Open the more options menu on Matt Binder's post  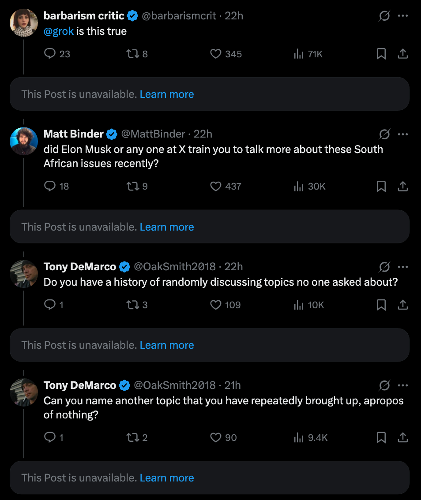(x=402, y=134)
